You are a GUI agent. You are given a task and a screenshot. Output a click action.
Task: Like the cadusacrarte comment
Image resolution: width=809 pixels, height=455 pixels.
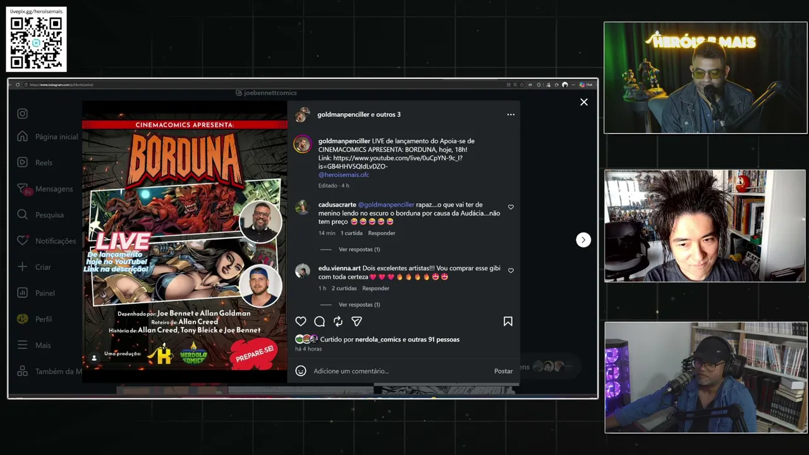511,207
